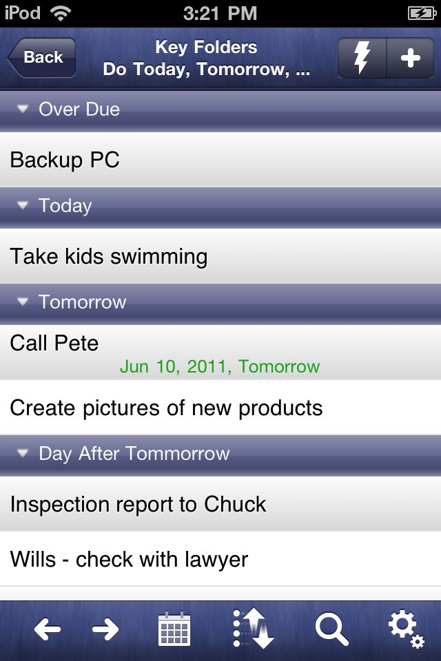Screen dimensions: 441x661
Task: Select the Take kids swimming task
Action: click(x=220, y=256)
